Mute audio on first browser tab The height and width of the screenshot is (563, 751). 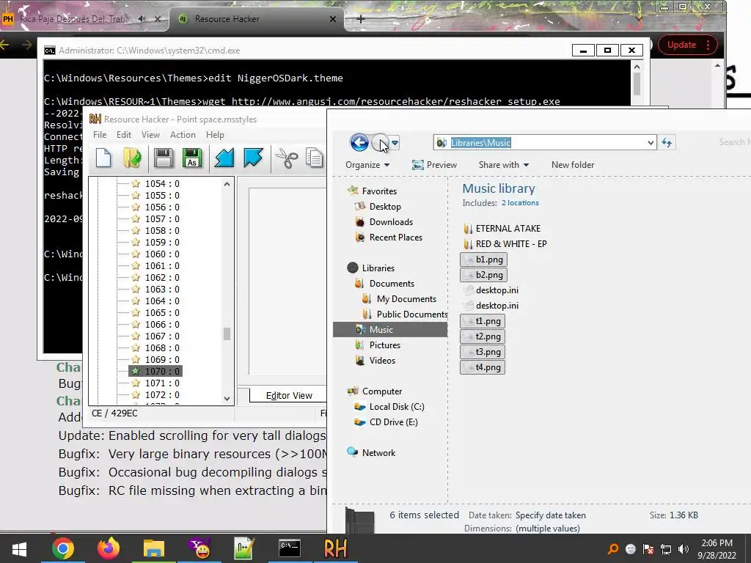(x=142, y=19)
